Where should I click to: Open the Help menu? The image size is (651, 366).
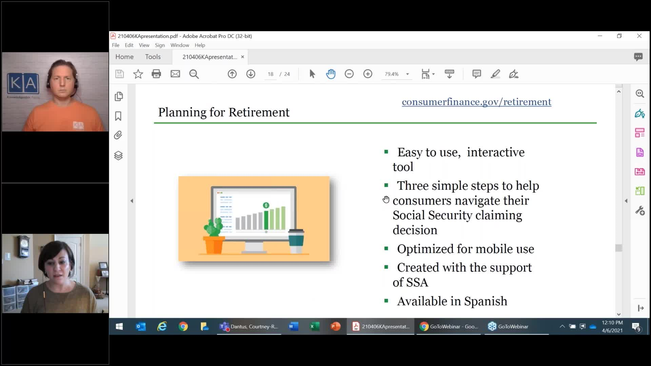[200, 45]
